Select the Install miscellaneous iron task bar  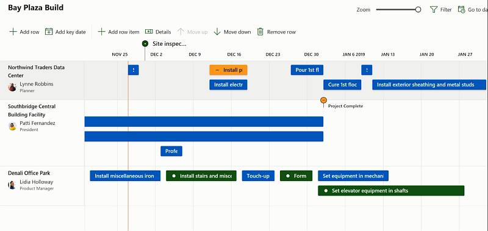[x=125, y=176]
